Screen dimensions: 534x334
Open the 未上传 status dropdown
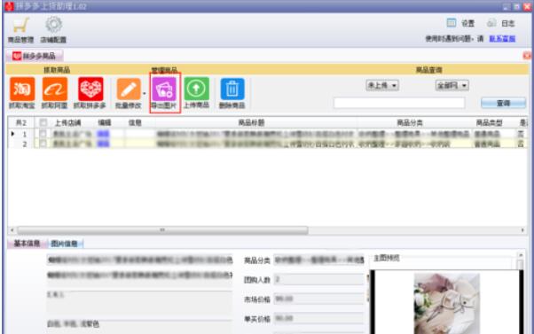coord(382,85)
